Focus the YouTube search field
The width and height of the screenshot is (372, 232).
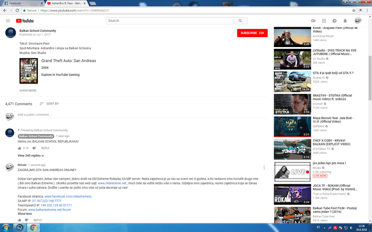[169, 21]
